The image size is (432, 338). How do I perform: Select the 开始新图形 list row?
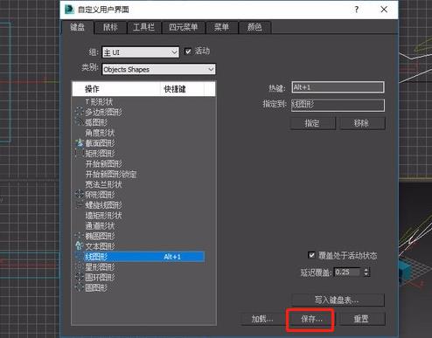[139, 163]
